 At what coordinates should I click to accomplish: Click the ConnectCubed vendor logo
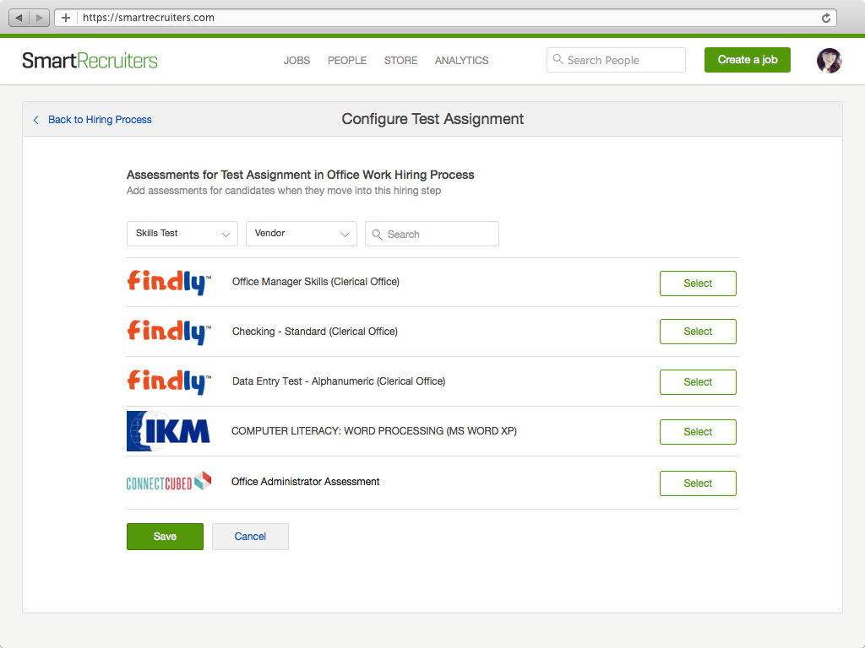tap(168, 482)
